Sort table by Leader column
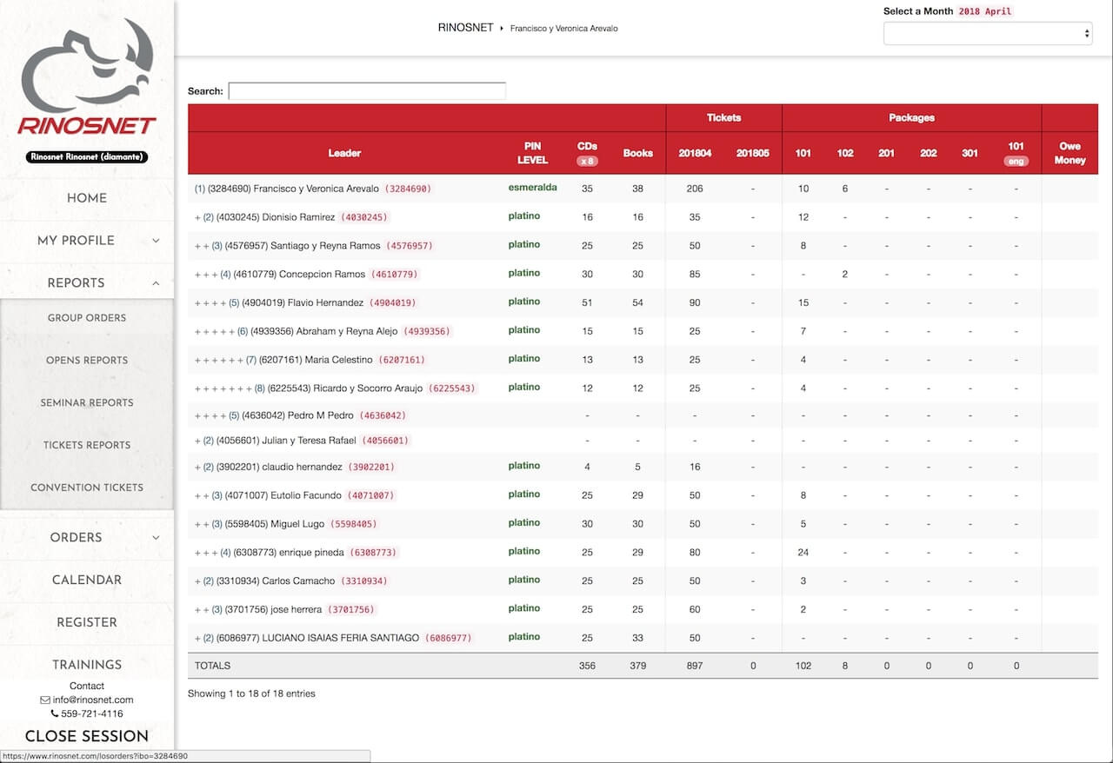This screenshot has height=763, width=1113. (x=344, y=153)
